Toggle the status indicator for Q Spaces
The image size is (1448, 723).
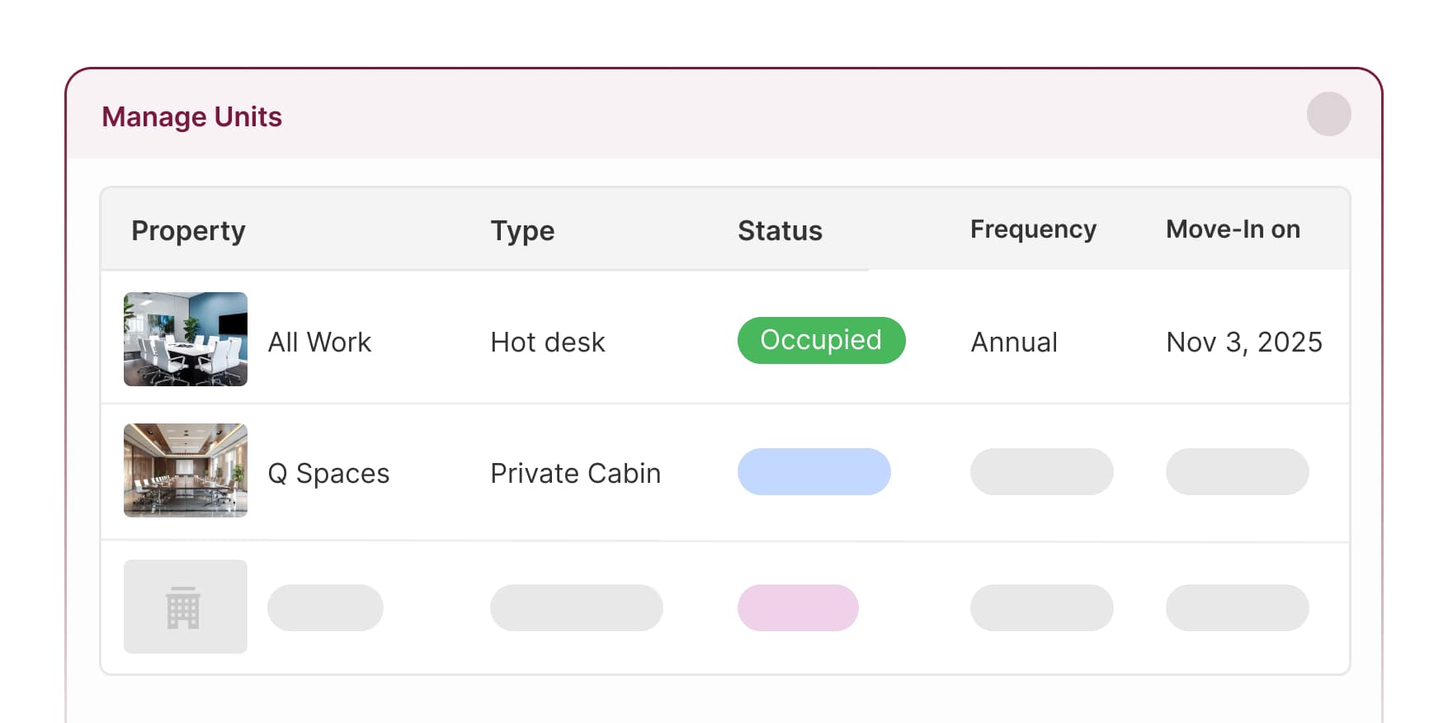814,471
